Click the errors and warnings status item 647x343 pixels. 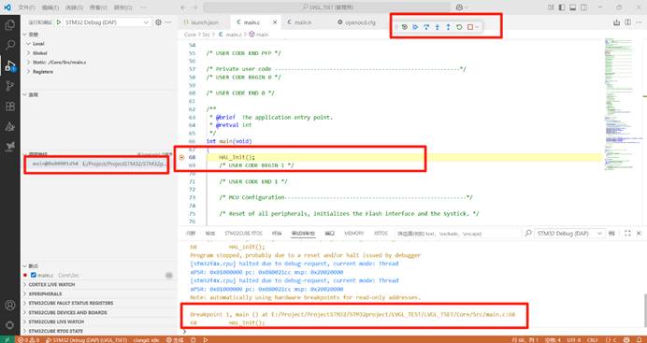pyautogui.click(x=28, y=340)
